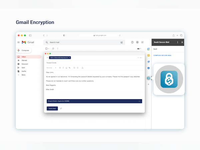The image size is (200, 150).
Task: Open the Sent folder
Action: pos(23,68)
